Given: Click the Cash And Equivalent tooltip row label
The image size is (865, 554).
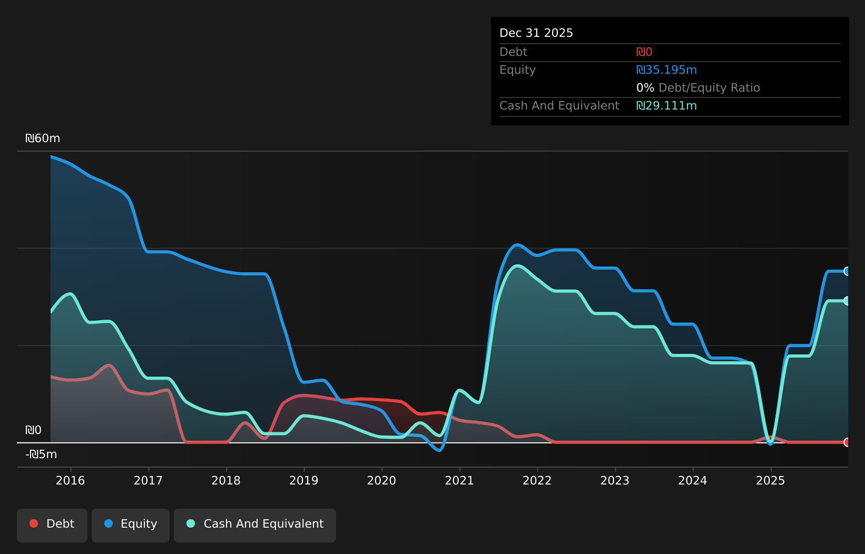Looking at the screenshot, I should pyautogui.click(x=559, y=106).
